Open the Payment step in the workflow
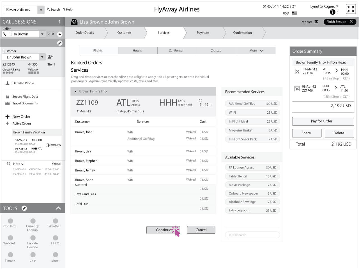 [203, 33]
